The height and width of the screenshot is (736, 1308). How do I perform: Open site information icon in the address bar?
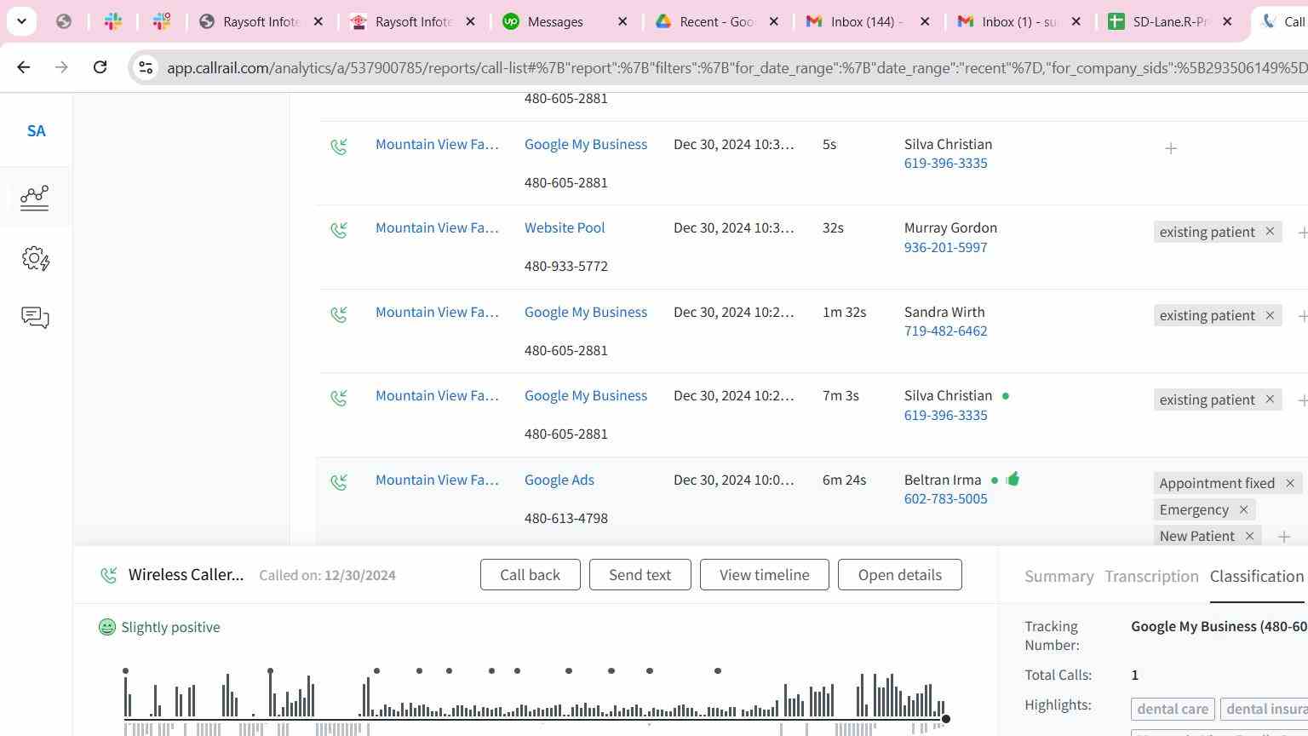tap(146, 67)
